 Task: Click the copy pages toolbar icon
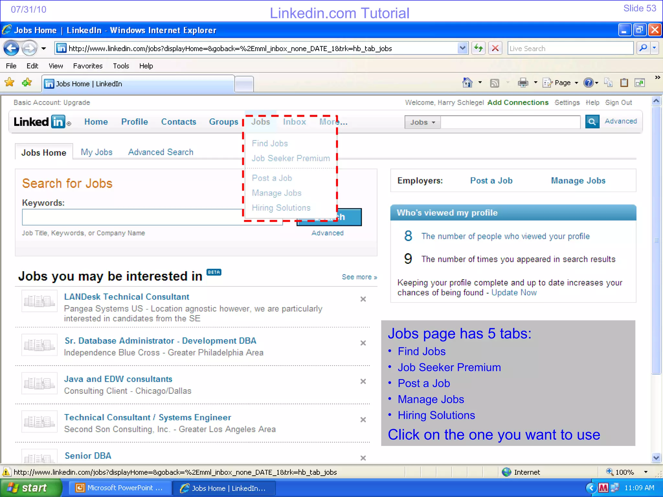pyautogui.click(x=608, y=83)
